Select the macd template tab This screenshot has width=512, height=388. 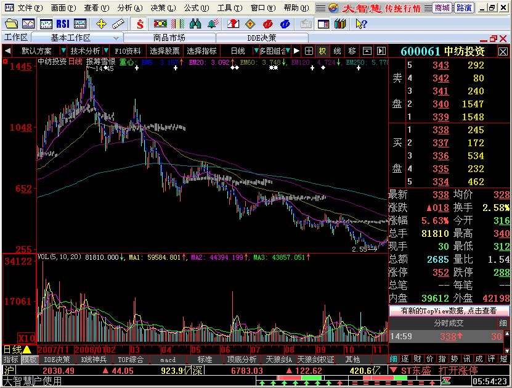168,360
